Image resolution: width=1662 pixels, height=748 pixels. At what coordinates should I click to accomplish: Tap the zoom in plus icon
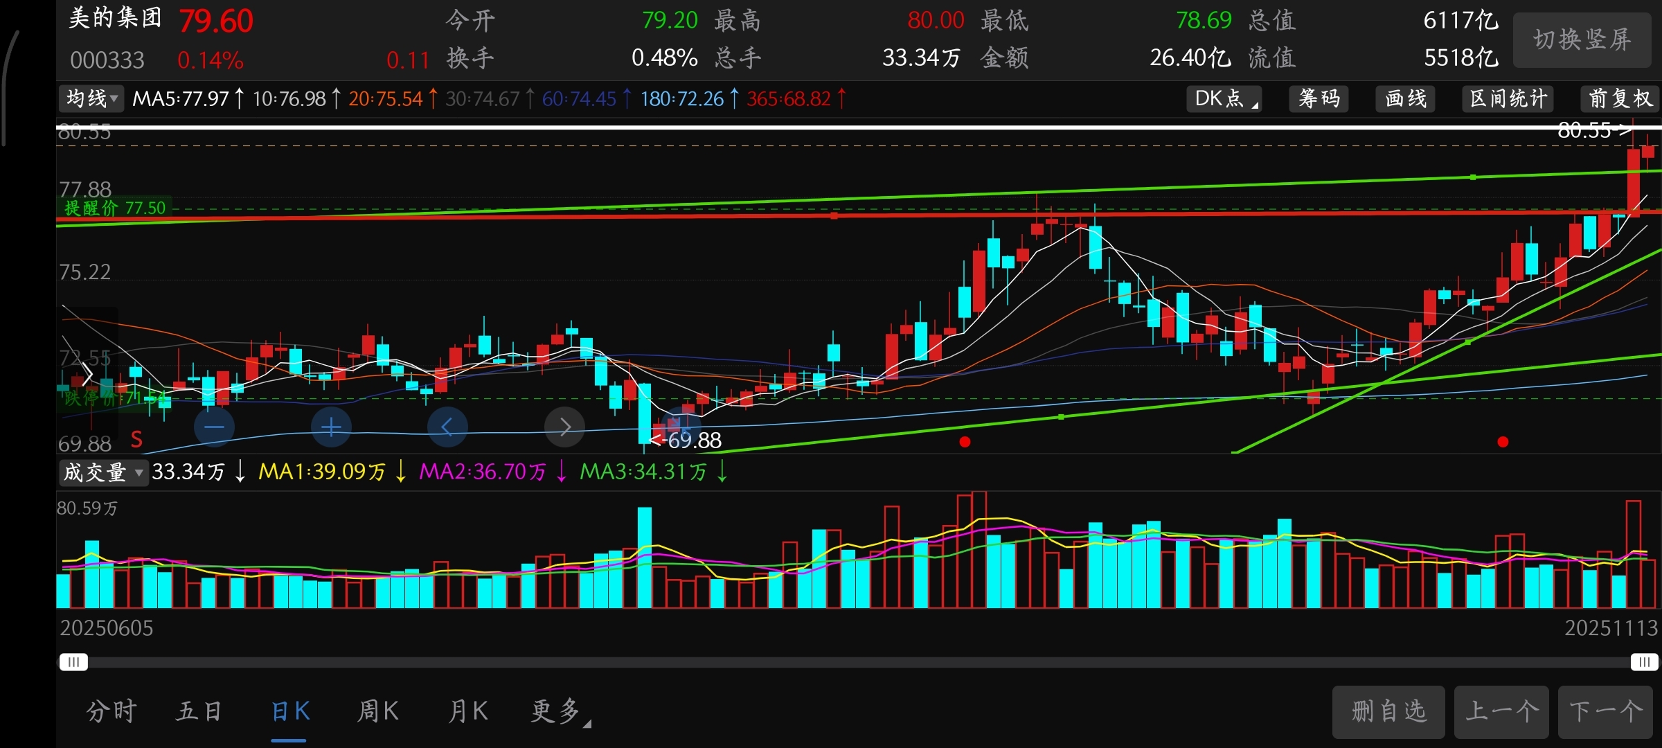tap(331, 427)
